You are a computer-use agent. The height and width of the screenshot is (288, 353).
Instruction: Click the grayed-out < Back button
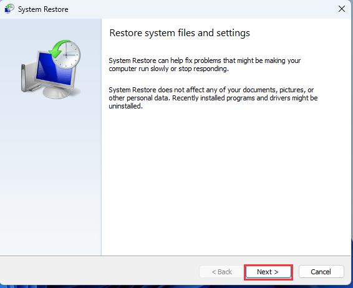point(221,272)
